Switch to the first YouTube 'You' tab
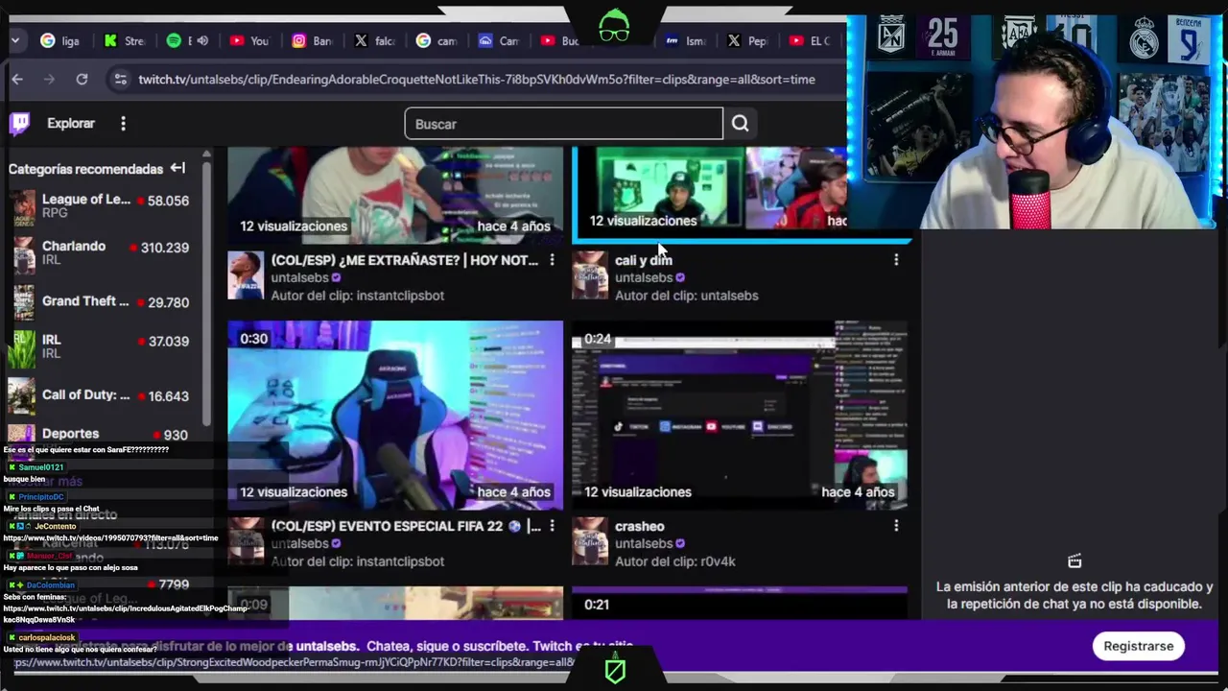The image size is (1228, 691). coord(249,40)
